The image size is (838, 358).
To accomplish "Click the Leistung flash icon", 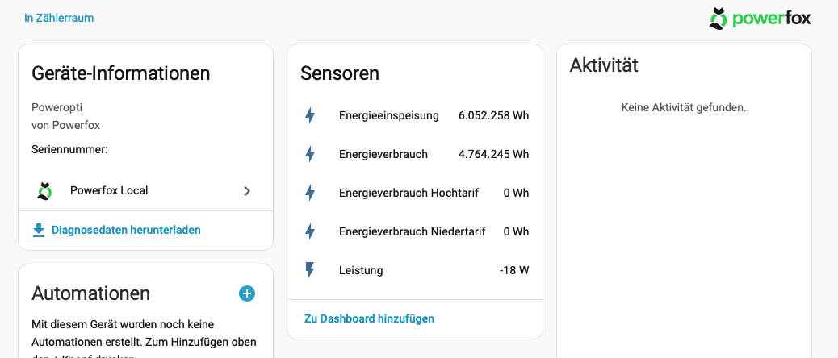I will point(310,270).
